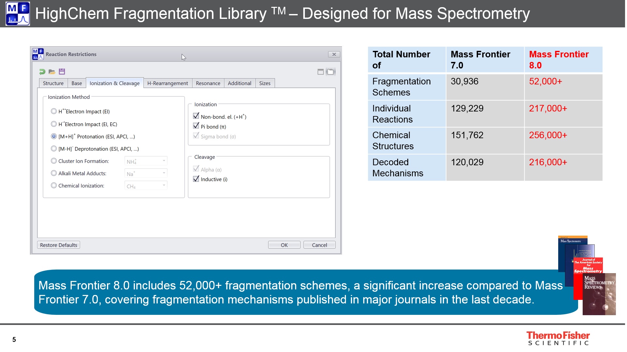The height and width of the screenshot is (352, 627).
Task: Click the single window view icon
Action: (x=321, y=72)
